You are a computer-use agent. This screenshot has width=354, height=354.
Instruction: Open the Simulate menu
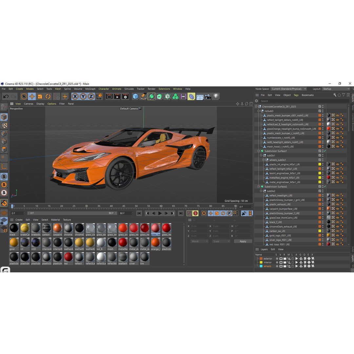click(129, 89)
